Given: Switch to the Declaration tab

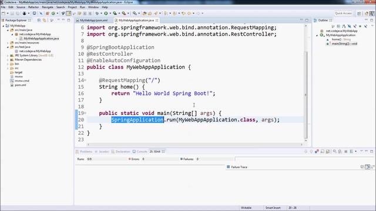Looking at the screenshot, I should pyautogui.click(x=120, y=151).
